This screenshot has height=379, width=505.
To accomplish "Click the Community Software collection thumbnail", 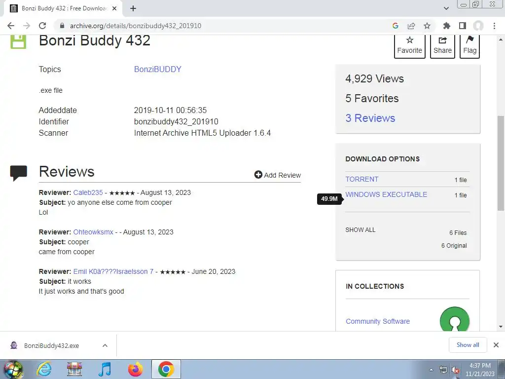I will pyautogui.click(x=454, y=319).
